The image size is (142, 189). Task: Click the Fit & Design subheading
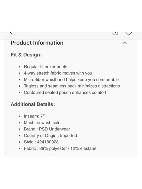[26, 55]
